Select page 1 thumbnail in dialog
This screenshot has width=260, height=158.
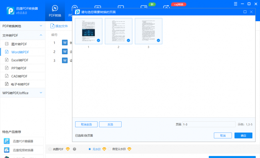click(88, 31)
